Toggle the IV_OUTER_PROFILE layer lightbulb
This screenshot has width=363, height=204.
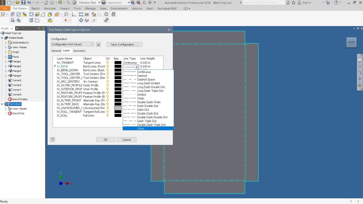[108, 85]
